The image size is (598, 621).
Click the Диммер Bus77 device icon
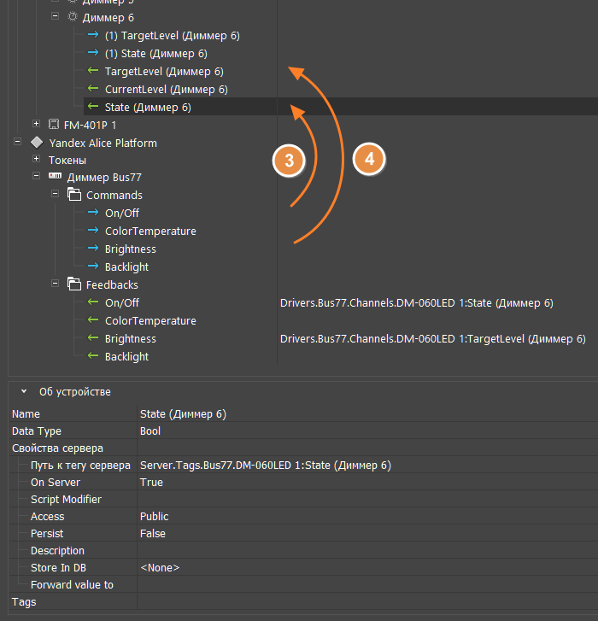click(x=56, y=178)
